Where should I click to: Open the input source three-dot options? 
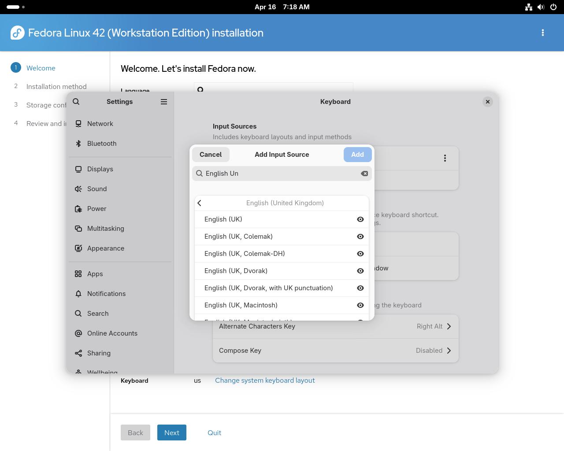(445, 158)
